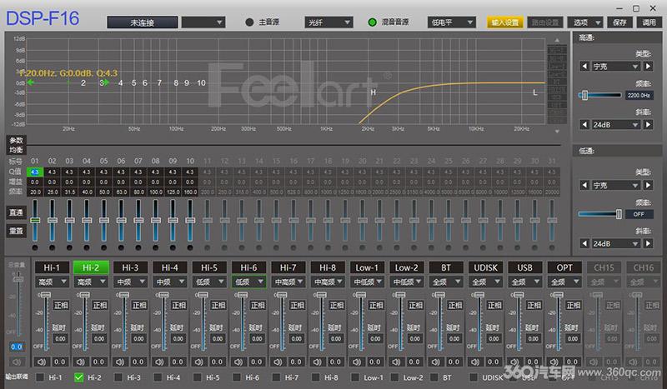Mute the UDISK channel speaker icon
The height and width of the screenshot is (389, 667).
tap(475, 362)
